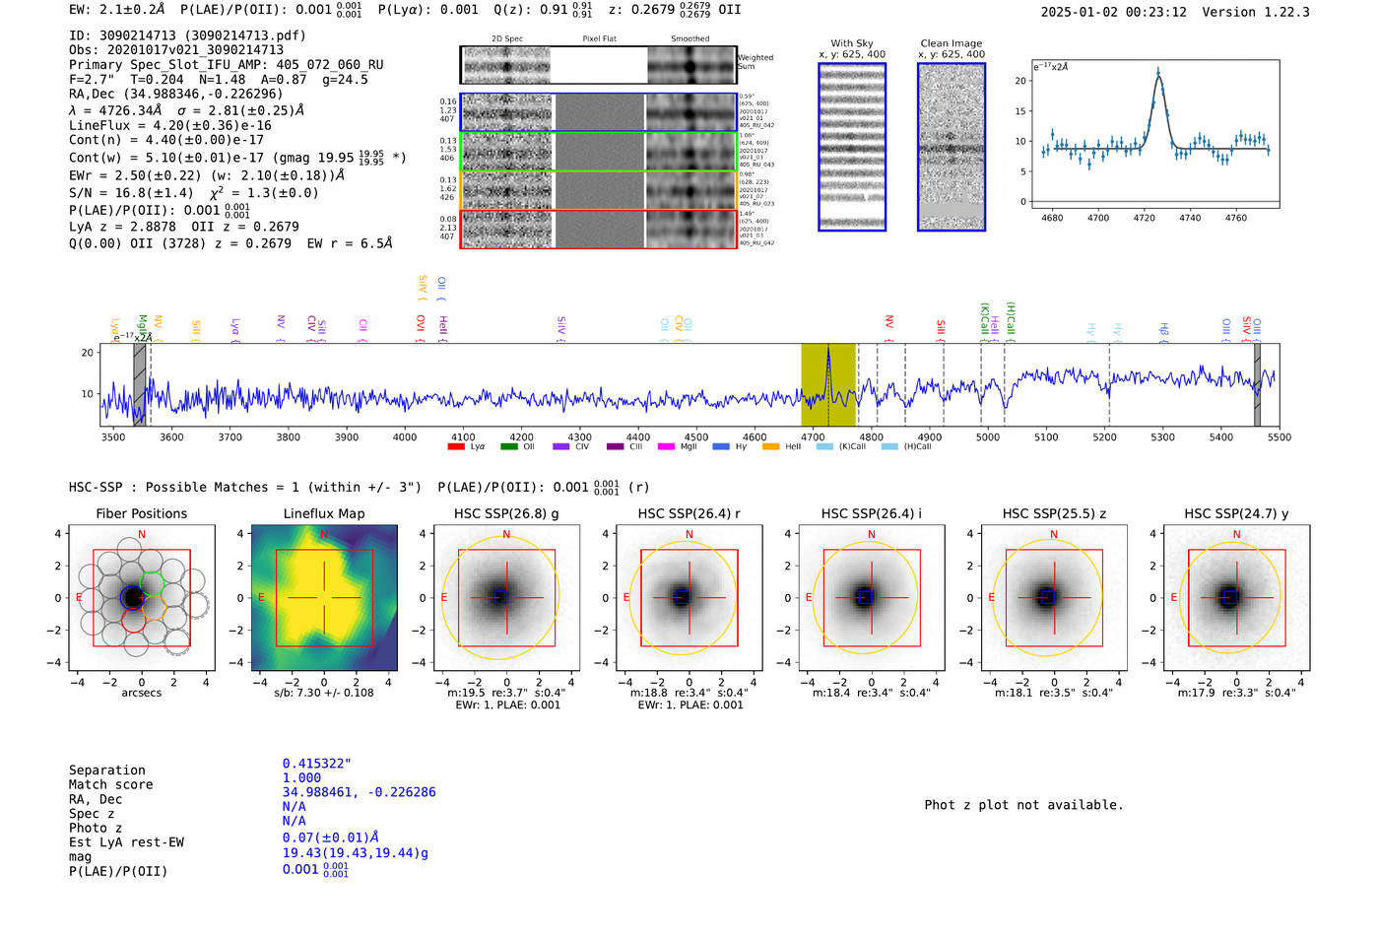Click the Q(z): 0.91 header value

tap(543, 10)
